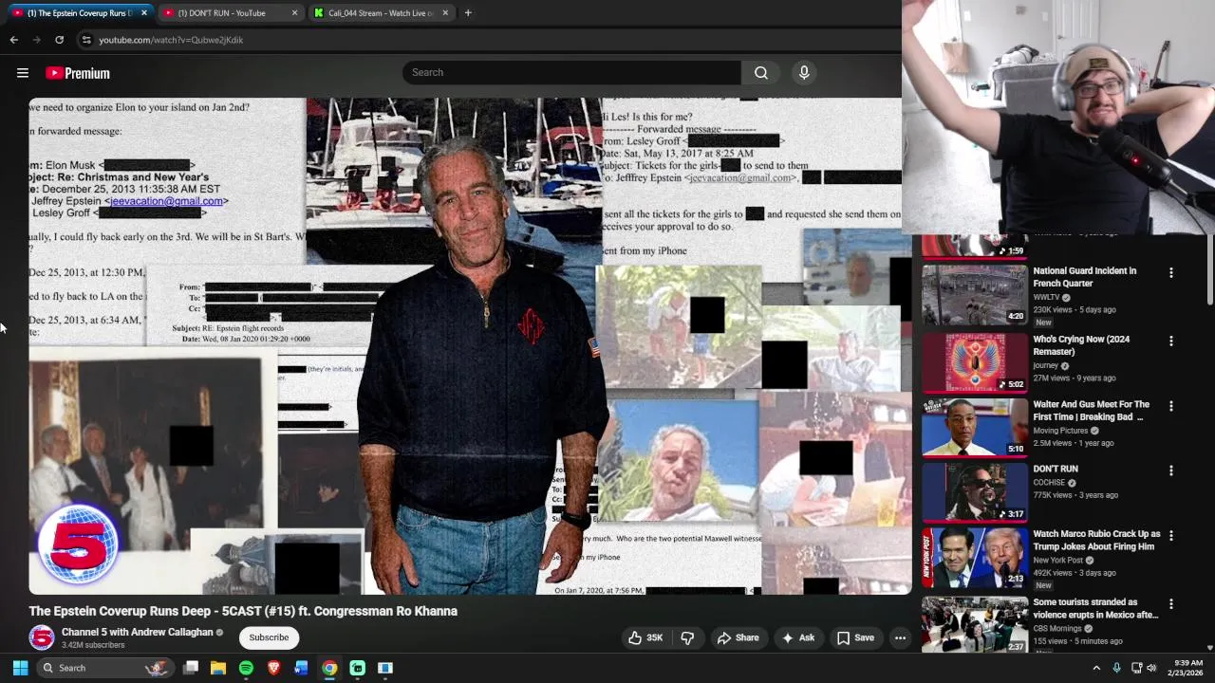Click 'Watch Marco Rubio Crack Up' title
This screenshot has width=1215, height=683.
1096,540
